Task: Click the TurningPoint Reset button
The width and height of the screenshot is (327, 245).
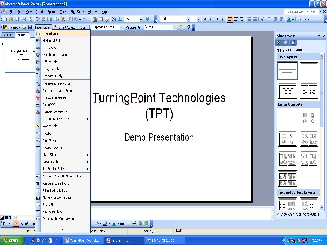Action: click(15, 27)
